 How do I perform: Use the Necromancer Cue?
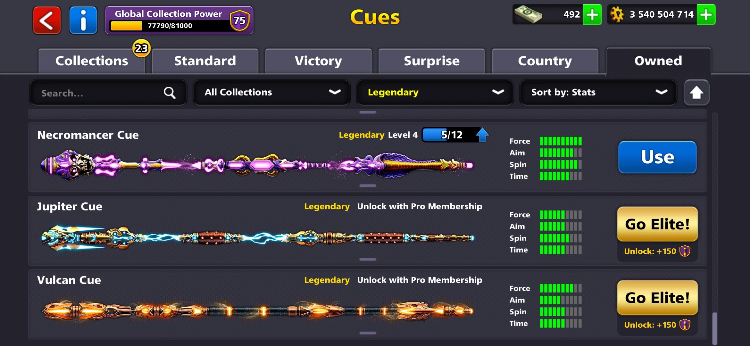(x=657, y=157)
